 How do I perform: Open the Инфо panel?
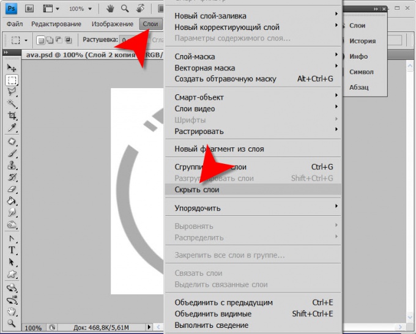point(358,56)
